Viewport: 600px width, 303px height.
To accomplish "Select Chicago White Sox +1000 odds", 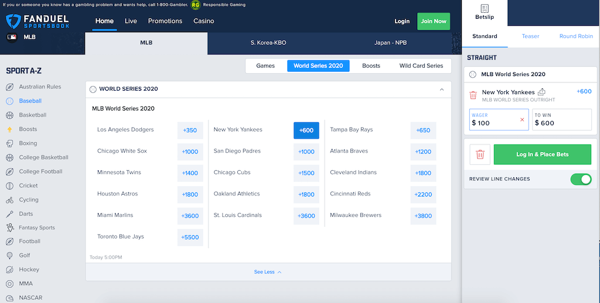I will 190,151.
